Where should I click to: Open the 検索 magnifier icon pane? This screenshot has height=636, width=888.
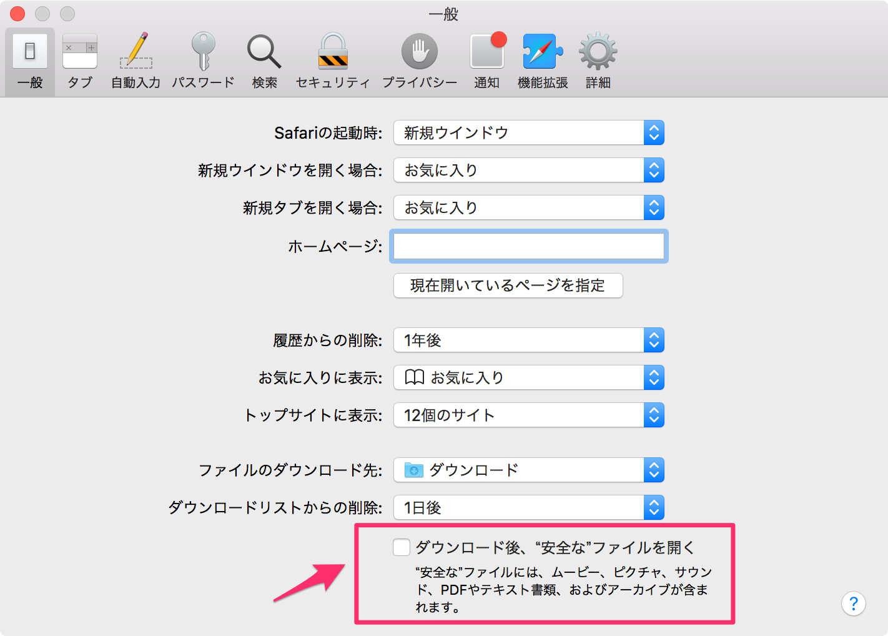point(264,61)
